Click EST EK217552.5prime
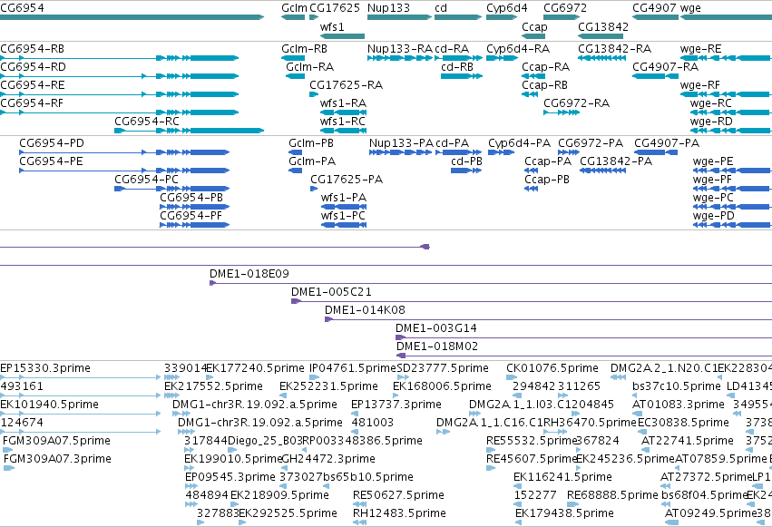 [214, 386]
